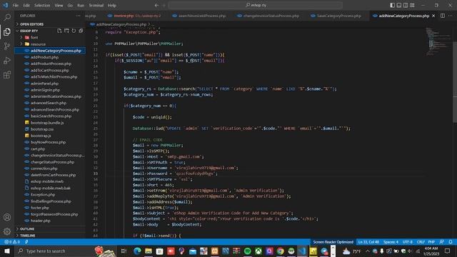Click Ln 33, Col 48 in status bar

coord(368,242)
